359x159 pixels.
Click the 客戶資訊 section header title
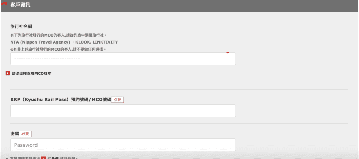pos(20,5)
